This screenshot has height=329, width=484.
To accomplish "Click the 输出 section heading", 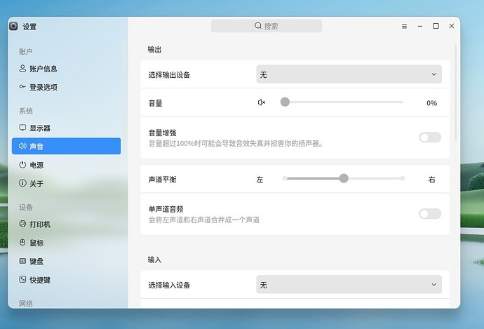I will click(x=154, y=49).
